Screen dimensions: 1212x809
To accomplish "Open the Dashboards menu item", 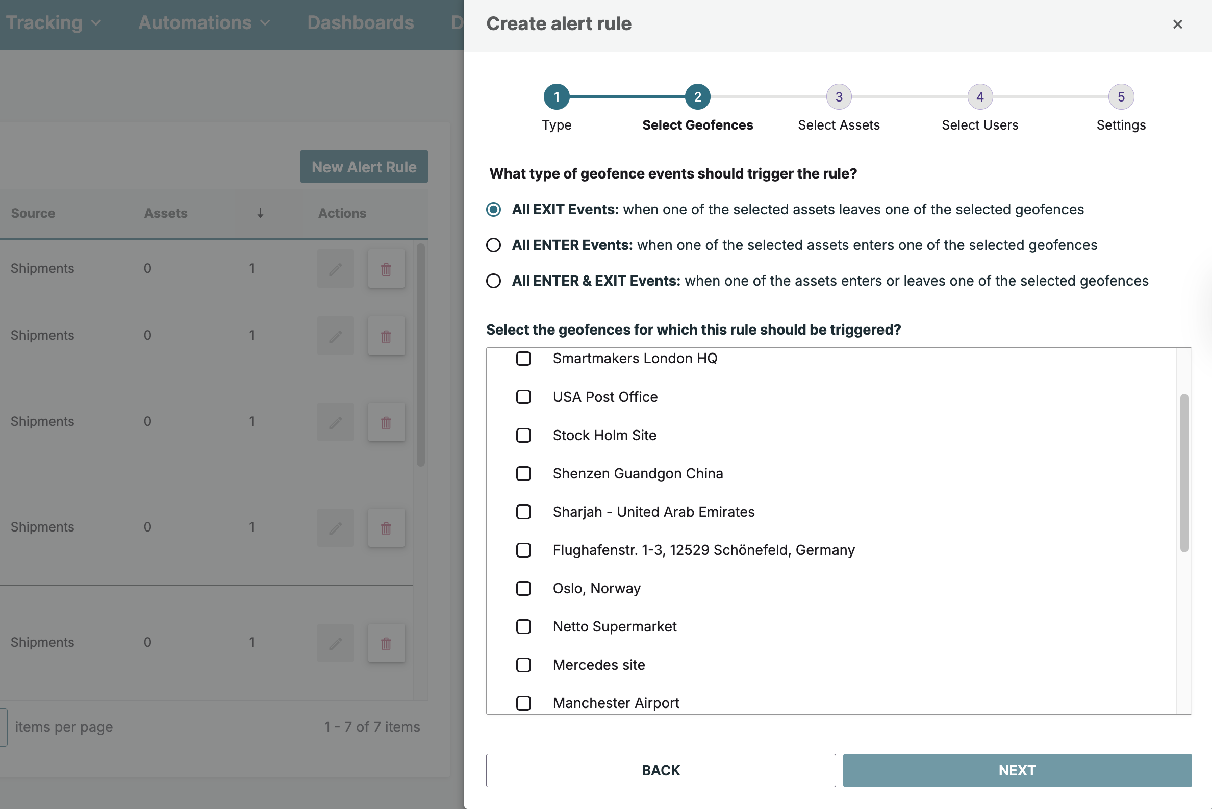I will (x=360, y=23).
